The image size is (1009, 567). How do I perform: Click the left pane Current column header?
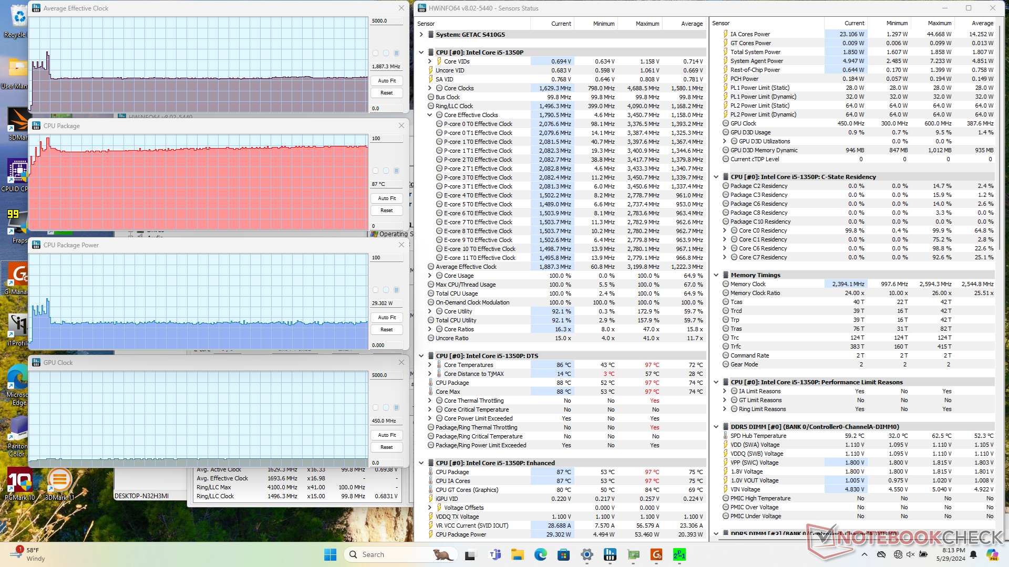(x=552, y=24)
